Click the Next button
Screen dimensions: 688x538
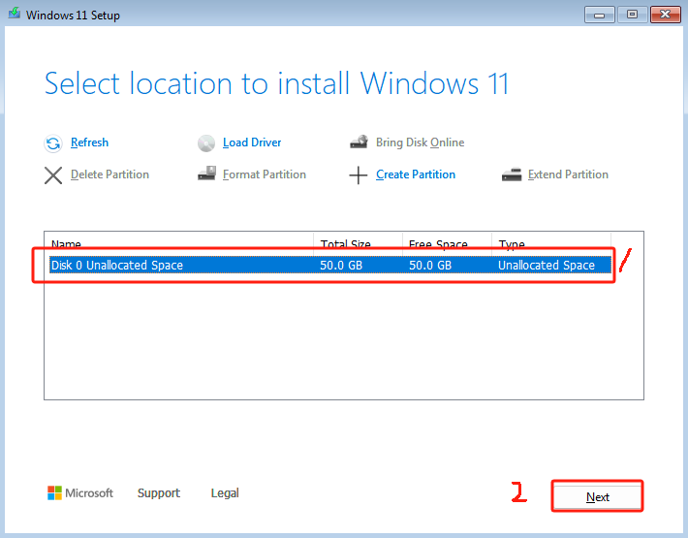coord(597,496)
